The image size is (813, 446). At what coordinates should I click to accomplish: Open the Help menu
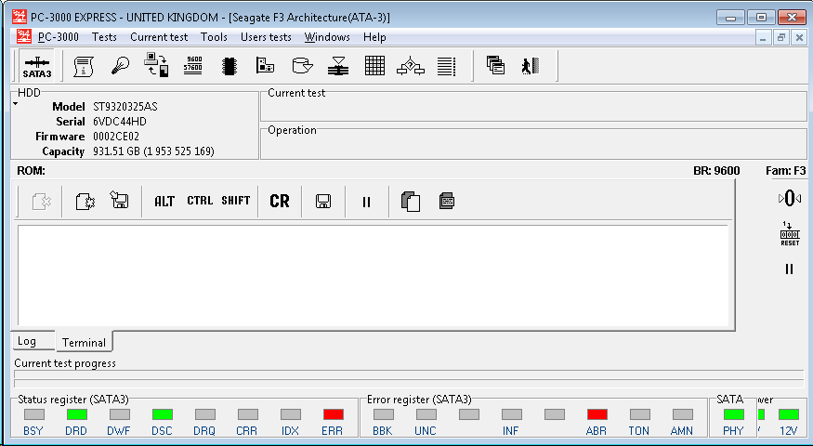click(374, 37)
